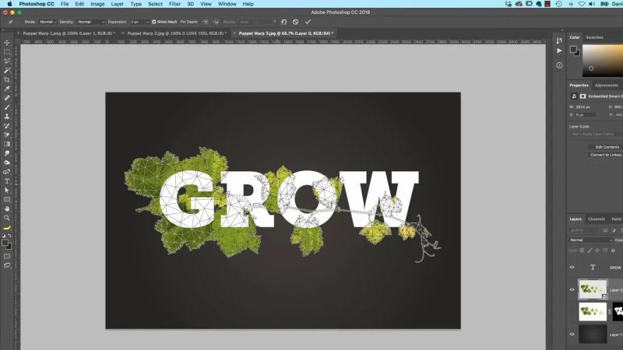Click the Layer 0 smart object thumbnail
This screenshot has width=623, height=350.
593,289
